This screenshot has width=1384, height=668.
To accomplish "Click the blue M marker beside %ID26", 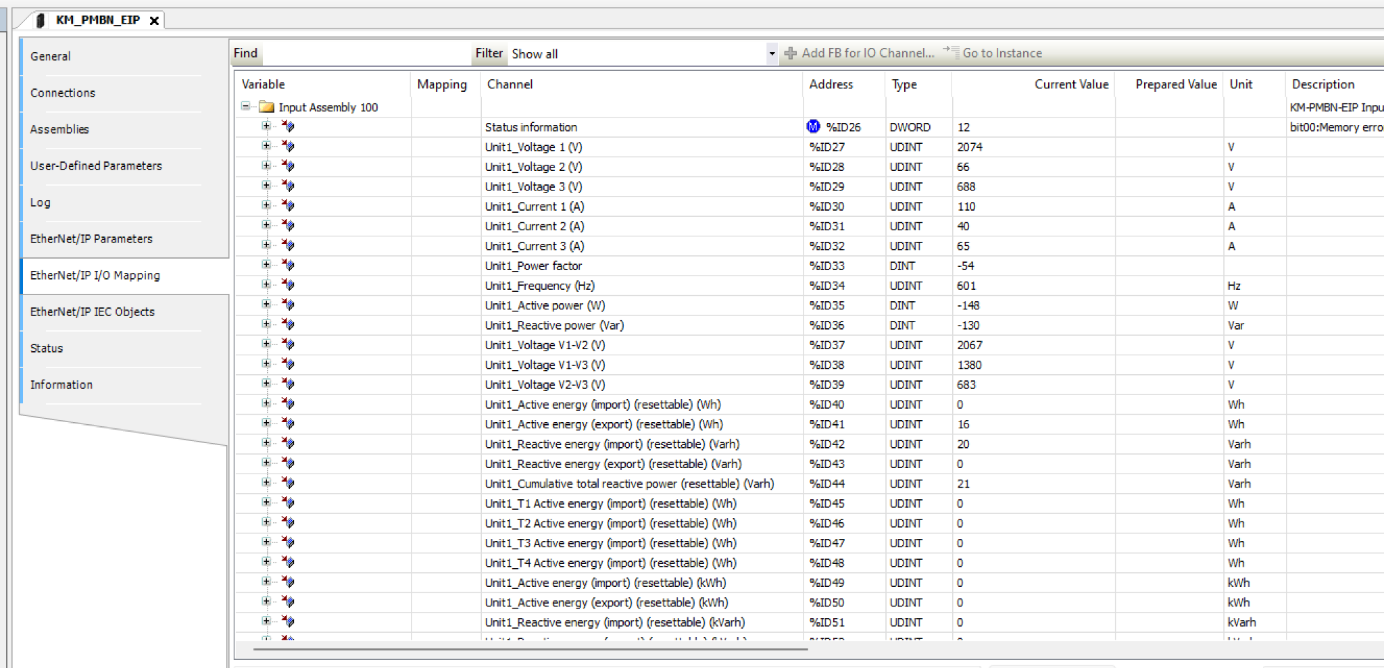I will (813, 127).
